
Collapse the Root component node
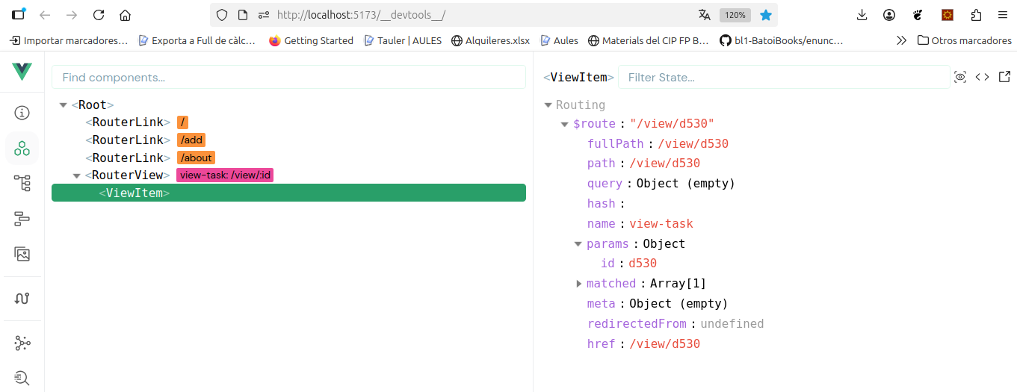pos(64,105)
